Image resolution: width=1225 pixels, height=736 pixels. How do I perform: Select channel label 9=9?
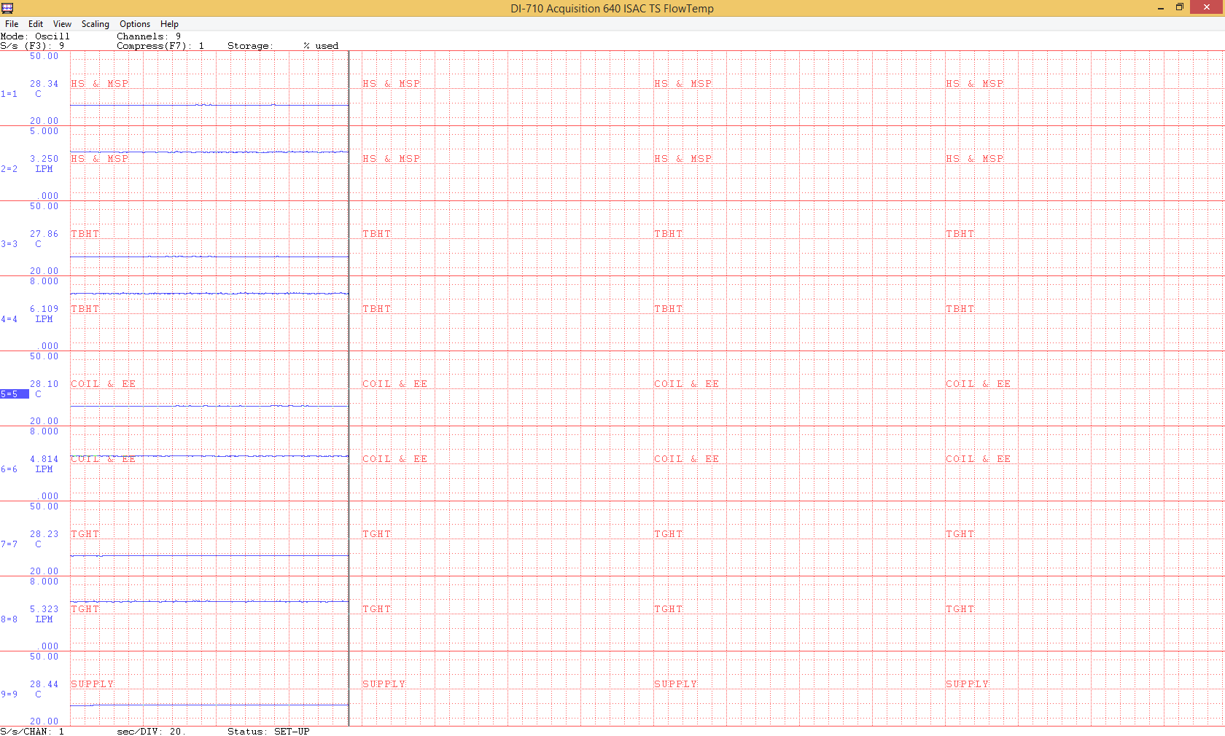coord(9,694)
